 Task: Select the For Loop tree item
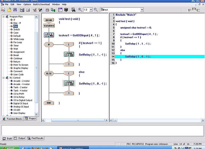[x=18, y=42]
